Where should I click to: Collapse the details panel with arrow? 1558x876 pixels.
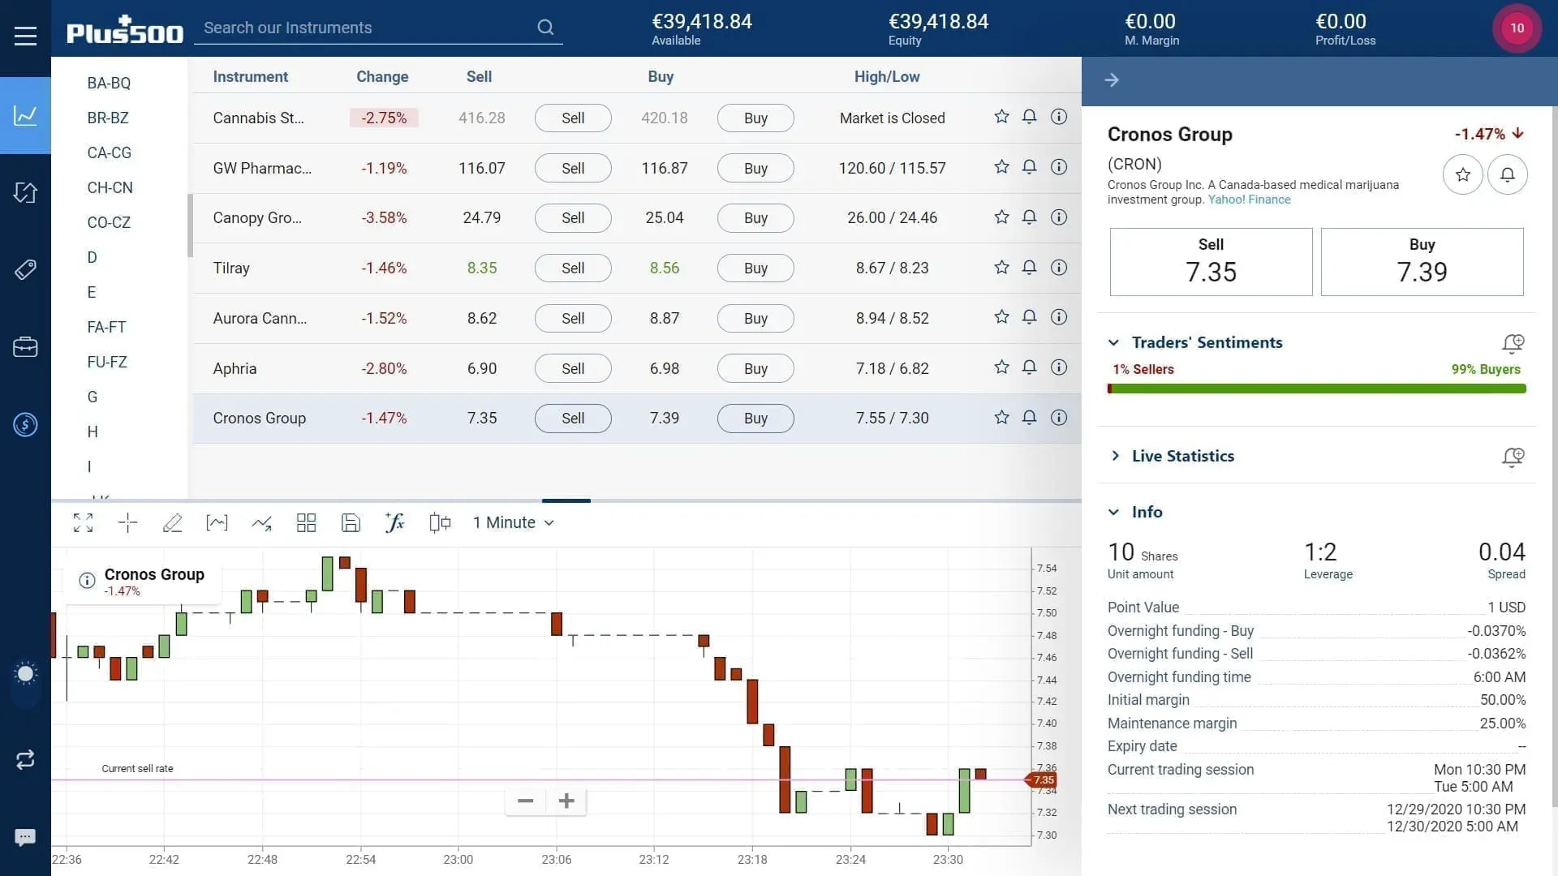pos(1112,79)
